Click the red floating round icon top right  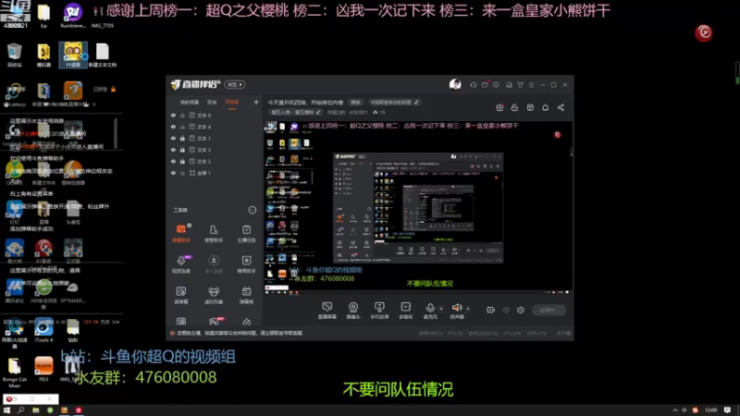click(703, 32)
